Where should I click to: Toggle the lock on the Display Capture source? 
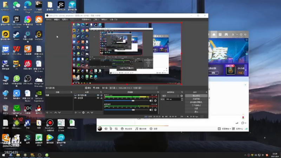(101, 95)
